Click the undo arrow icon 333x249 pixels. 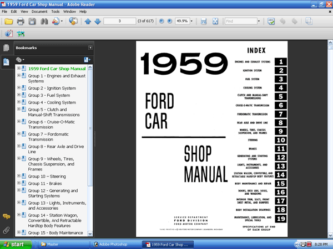(x=282, y=21)
